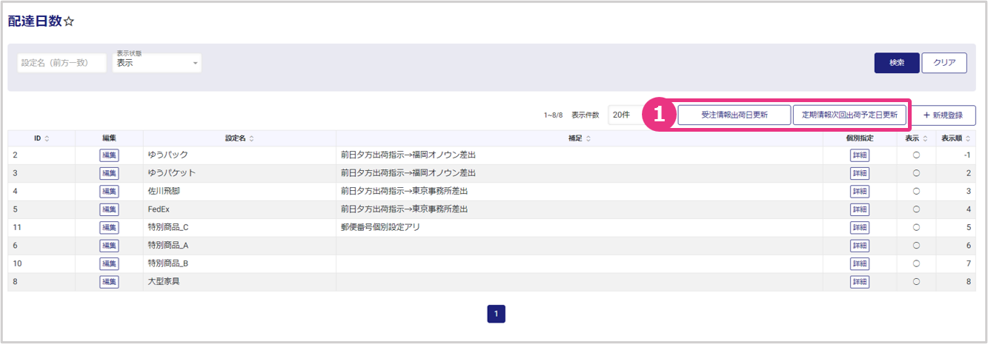Add new entry with 新規登録
988x344 pixels.
[x=943, y=115]
